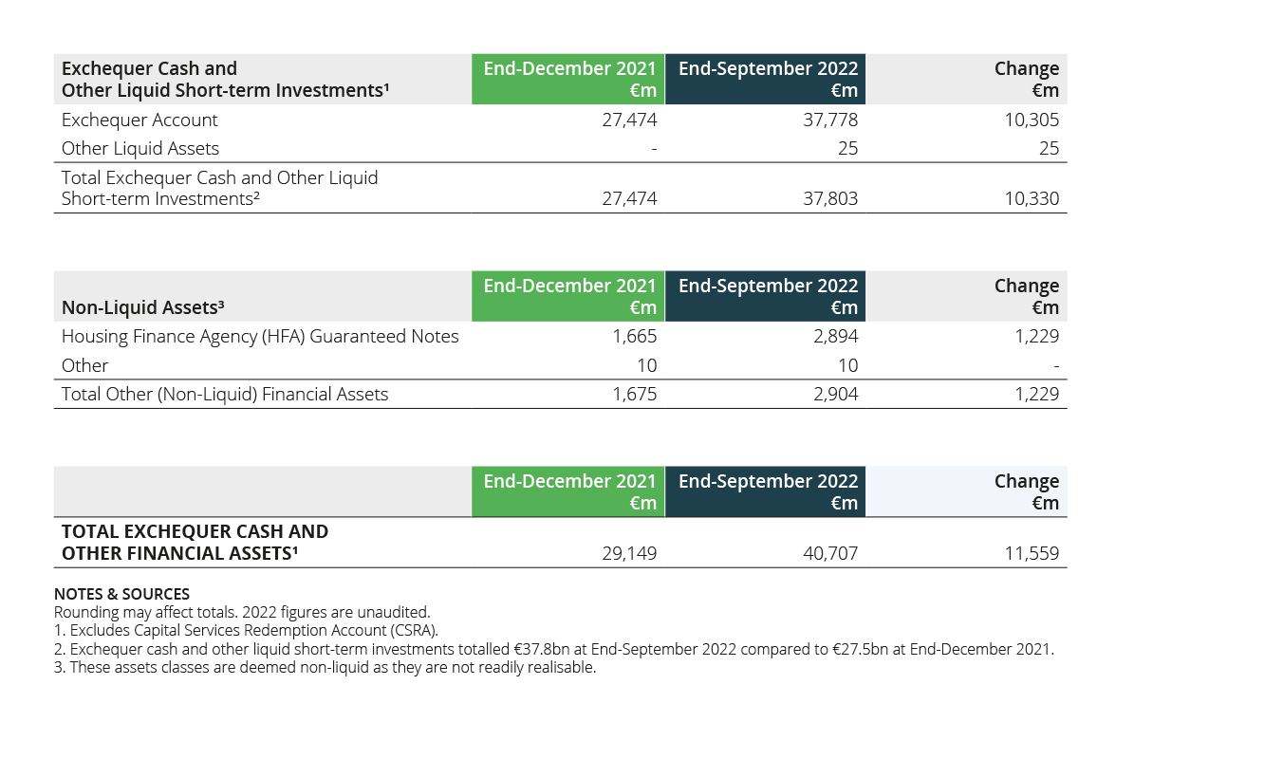
Task: Click the 2,894 HFA notes value
Action: 835,336
